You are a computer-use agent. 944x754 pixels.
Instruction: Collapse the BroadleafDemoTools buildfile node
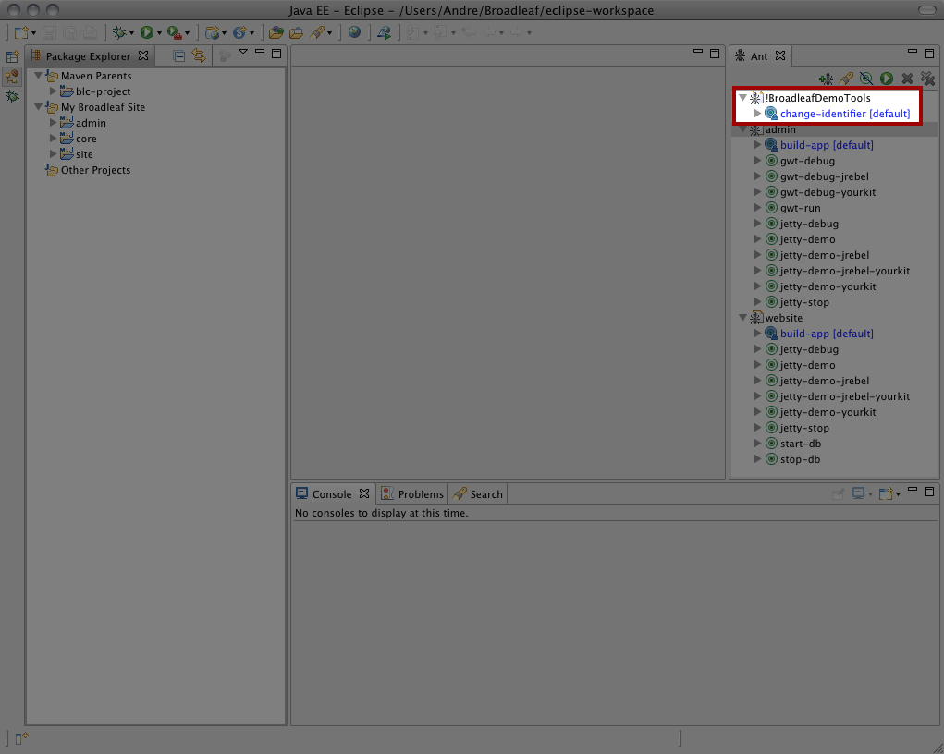pos(742,97)
